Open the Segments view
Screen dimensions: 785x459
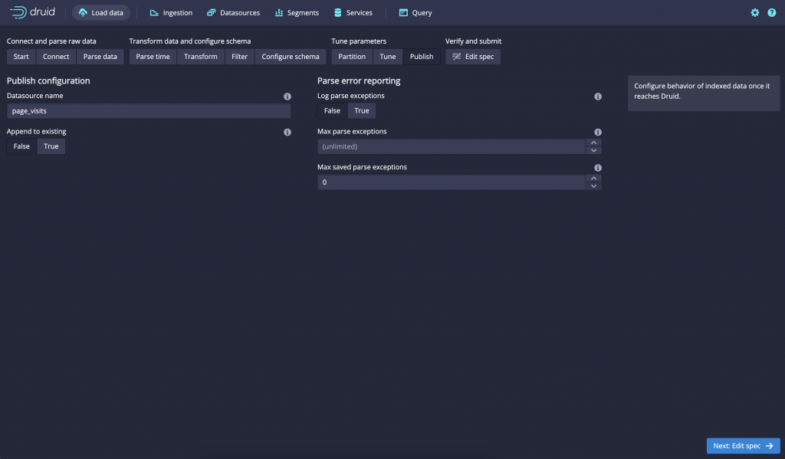coord(297,12)
